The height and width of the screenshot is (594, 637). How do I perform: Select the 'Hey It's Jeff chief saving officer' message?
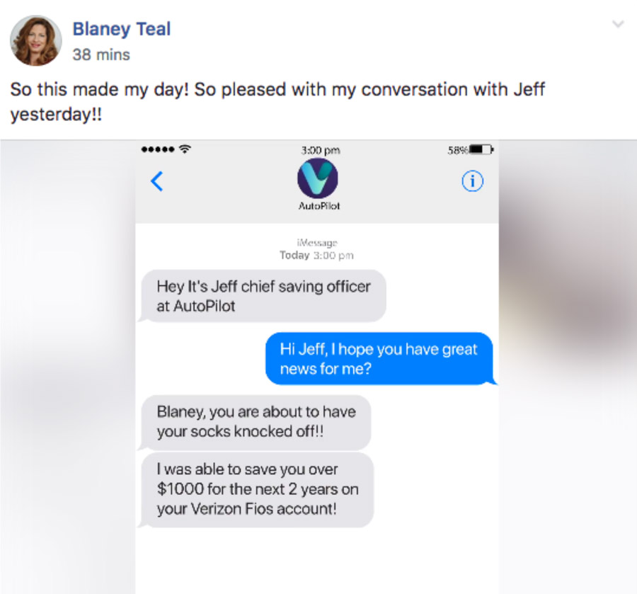click(x=263, y=296)
